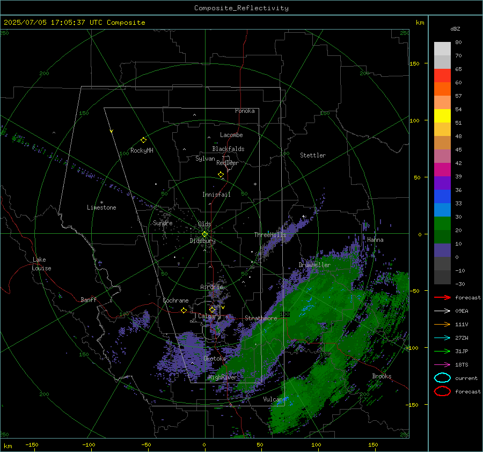
Task: Click the Hanna city label
Action: click(x=375, y=240)
